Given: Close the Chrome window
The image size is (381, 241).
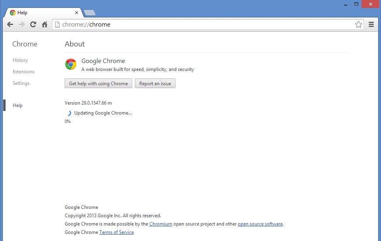Looking at the screenshot, I should click(x=371, y=4).
